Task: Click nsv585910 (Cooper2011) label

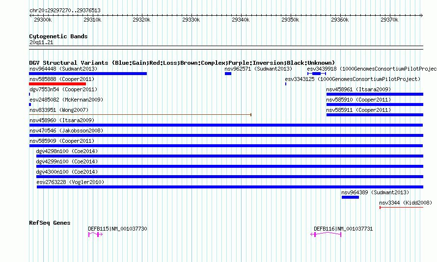Action: (x=359, y=100)
